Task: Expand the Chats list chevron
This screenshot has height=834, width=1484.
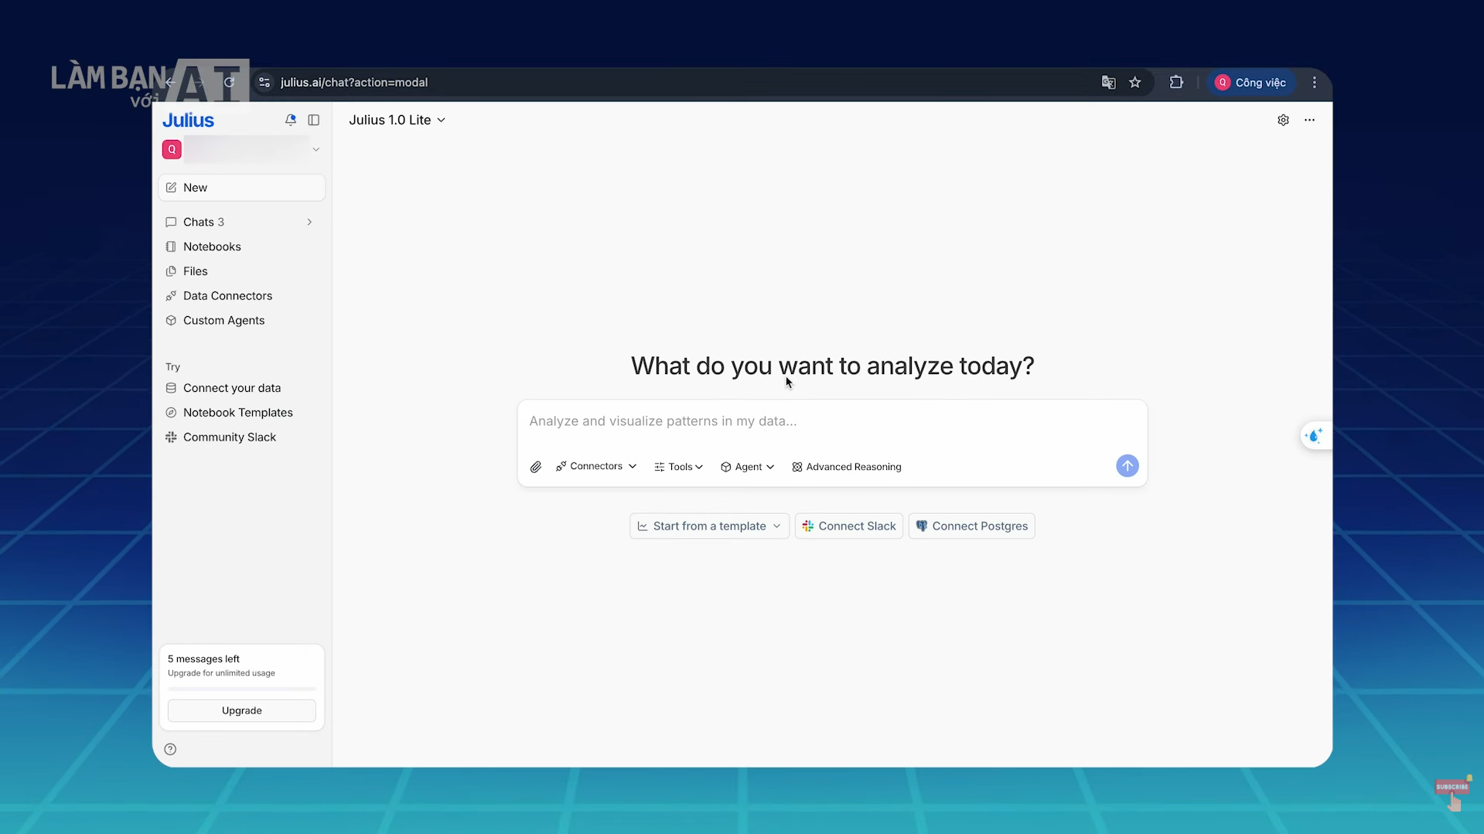Action: click(309, 222)
